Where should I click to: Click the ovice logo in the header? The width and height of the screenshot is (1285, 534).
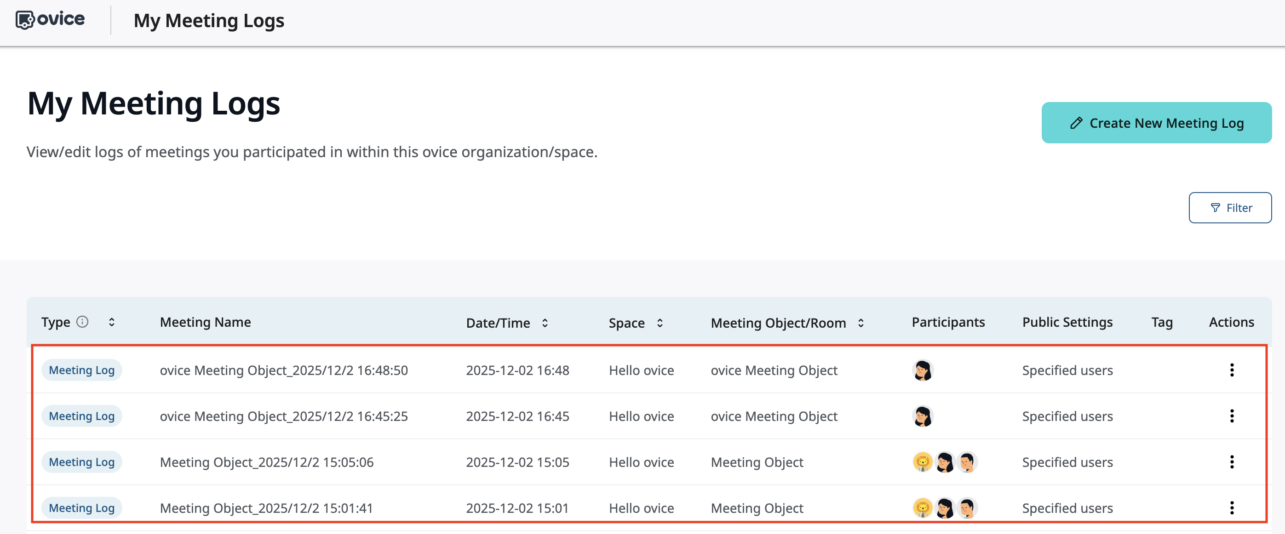pos(50,19)
